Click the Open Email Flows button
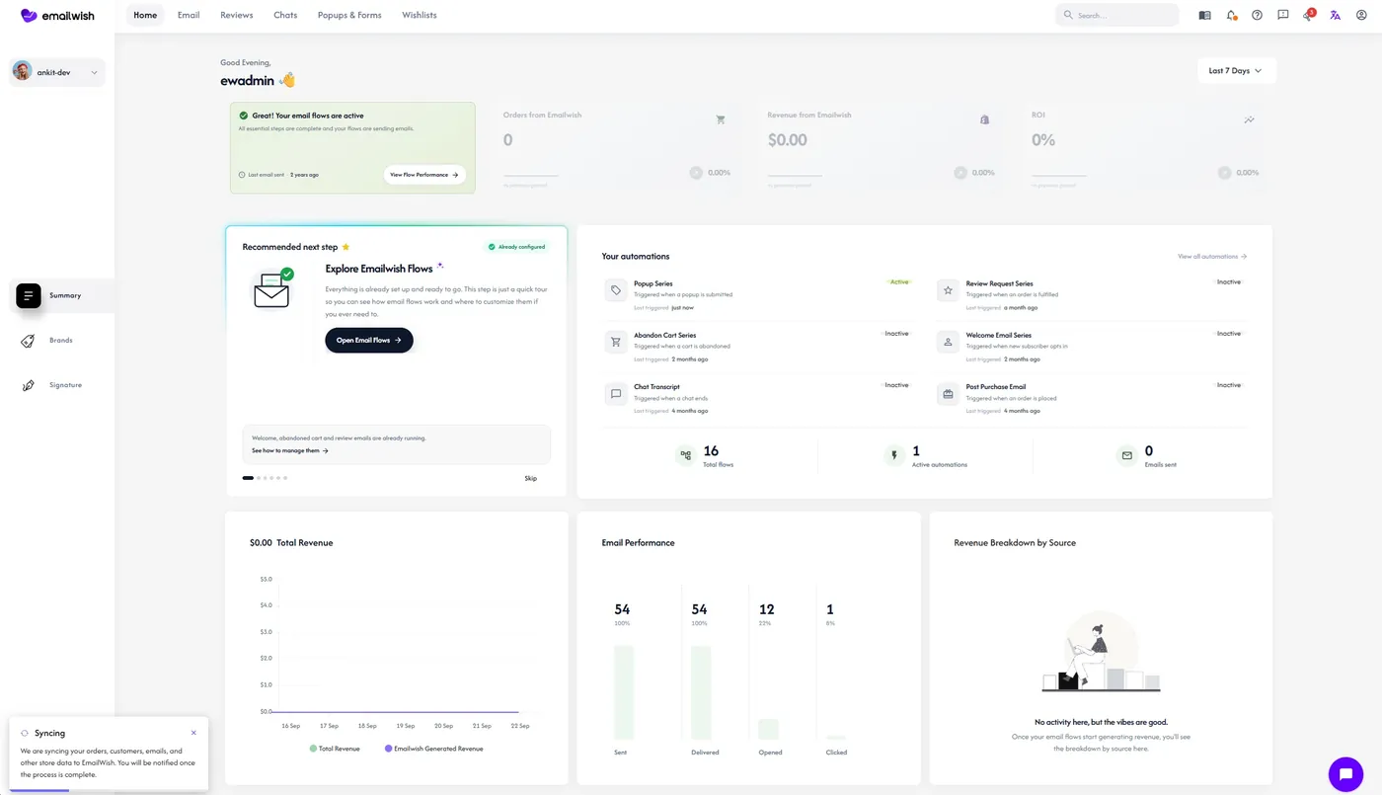The width and height of the screenshot is (1382, 795). pos(369,340)
